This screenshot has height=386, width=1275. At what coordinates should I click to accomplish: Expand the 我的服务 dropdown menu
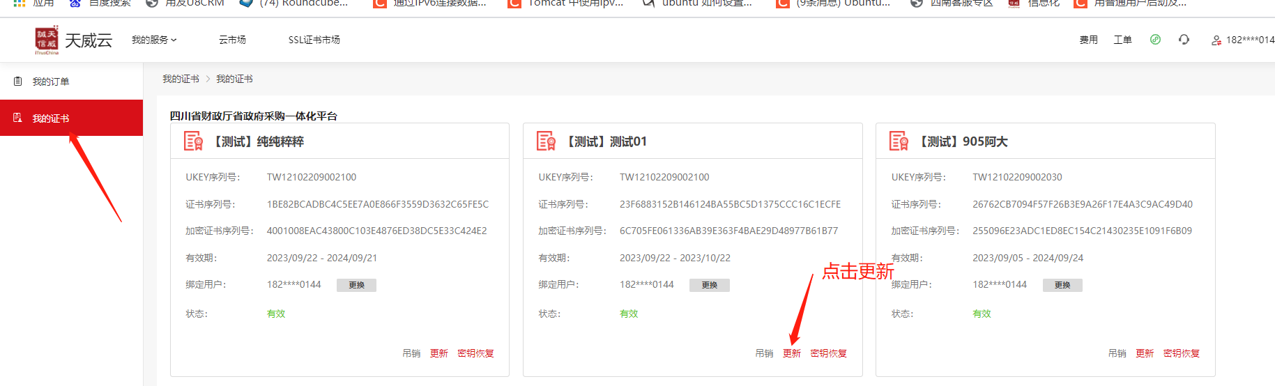coord(154,40)
